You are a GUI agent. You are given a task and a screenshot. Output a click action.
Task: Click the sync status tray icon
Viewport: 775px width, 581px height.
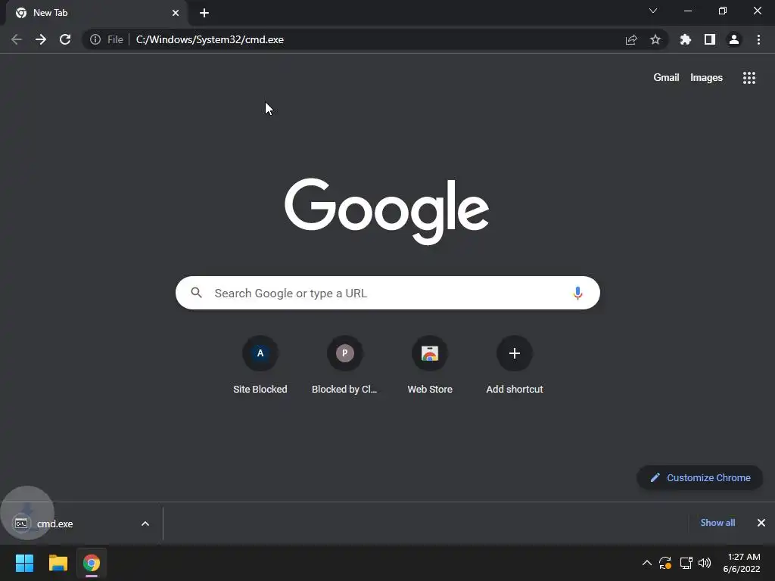665,563
